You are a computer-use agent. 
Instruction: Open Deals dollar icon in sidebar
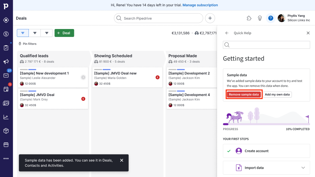click(x=6, y=34)
